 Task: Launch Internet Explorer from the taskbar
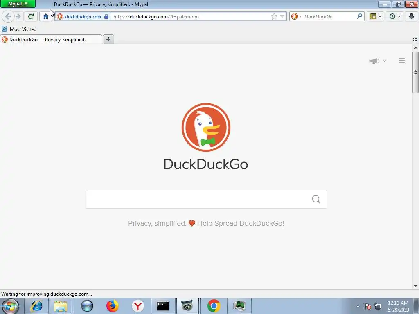[x=36, y=306]
